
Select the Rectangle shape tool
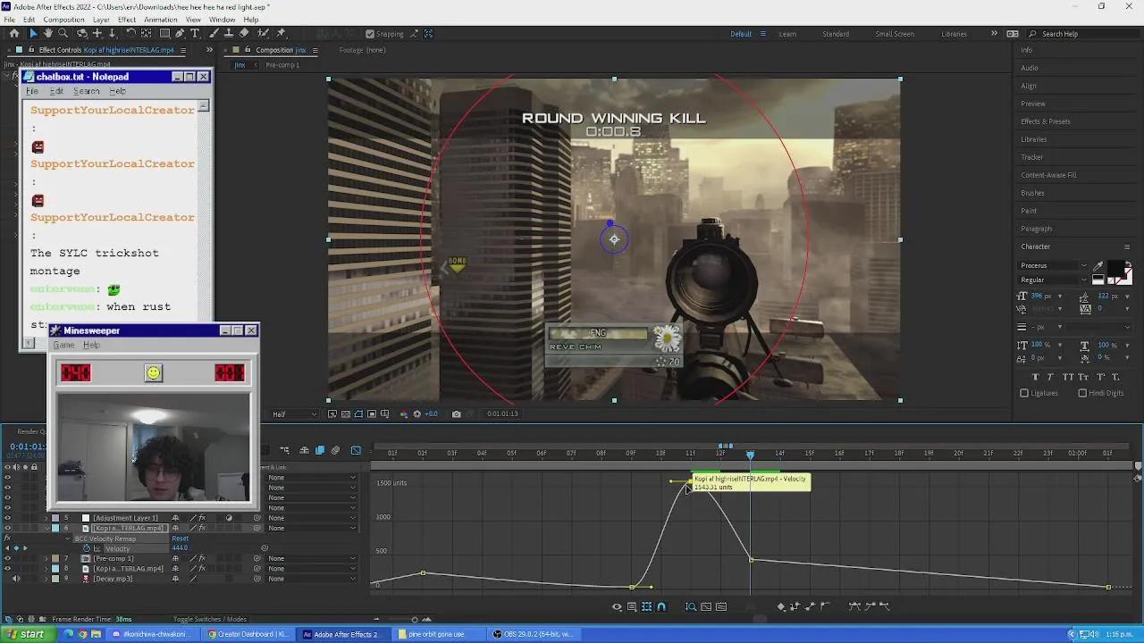coord(164,33)
